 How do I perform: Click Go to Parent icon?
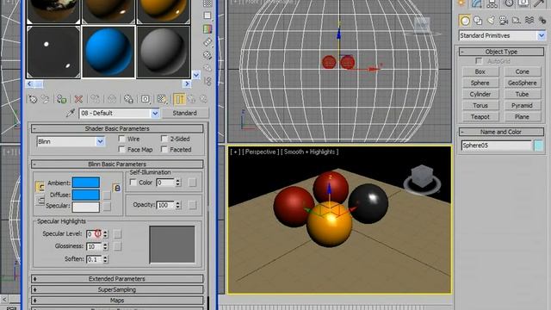click(191, 99)
